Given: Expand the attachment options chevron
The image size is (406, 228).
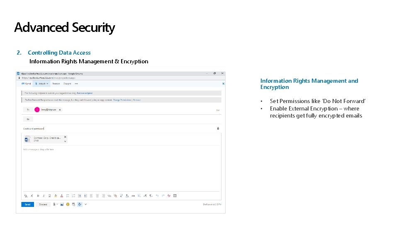Looking at the screenshot, I should (65, 141).
